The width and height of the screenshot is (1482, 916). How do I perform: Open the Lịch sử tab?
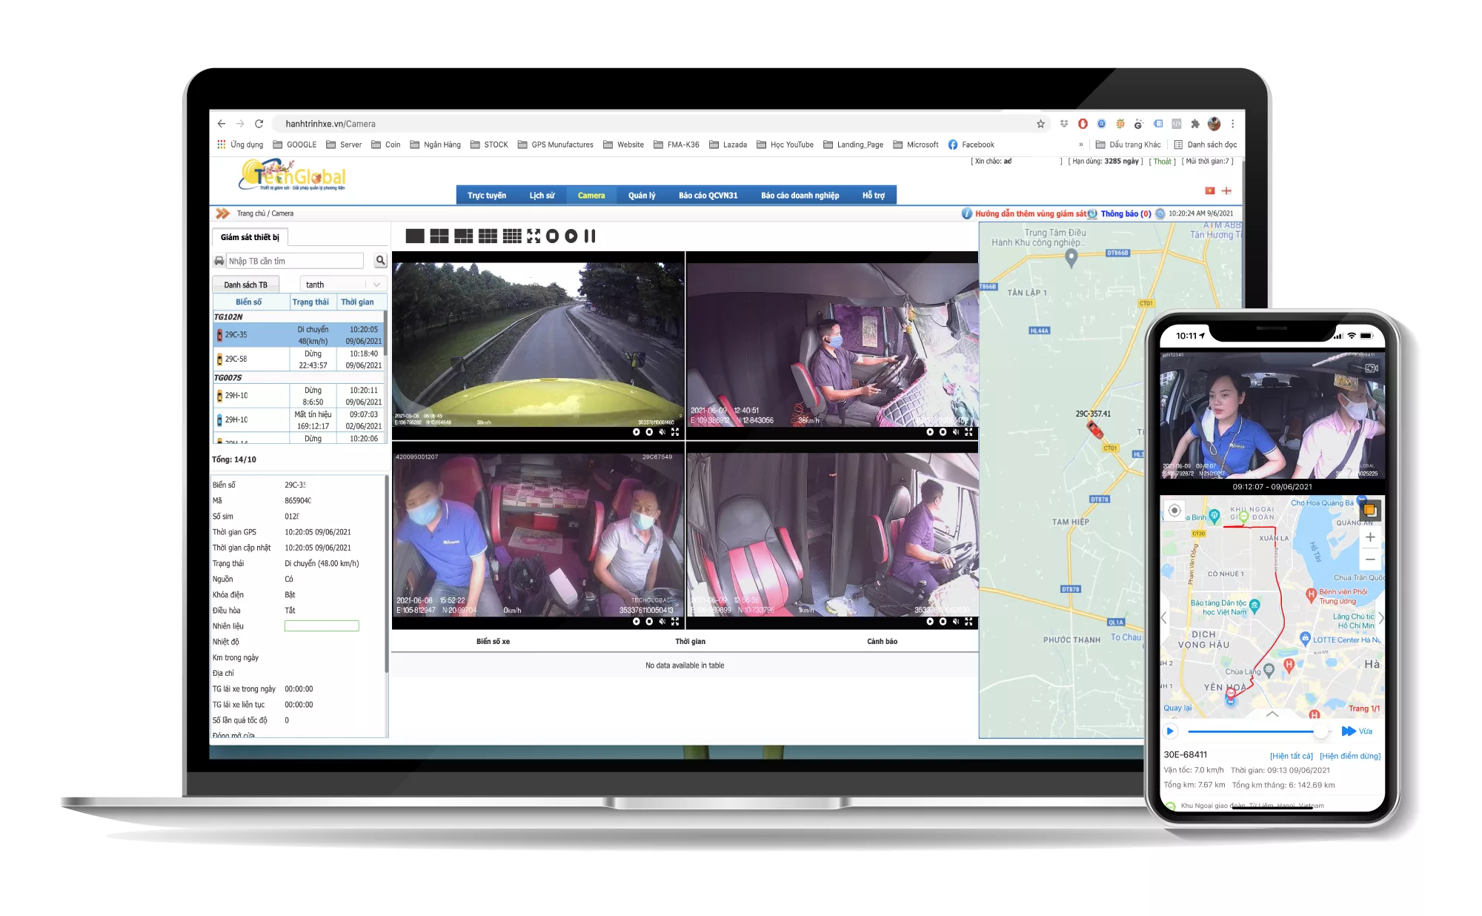coord(542,196)
